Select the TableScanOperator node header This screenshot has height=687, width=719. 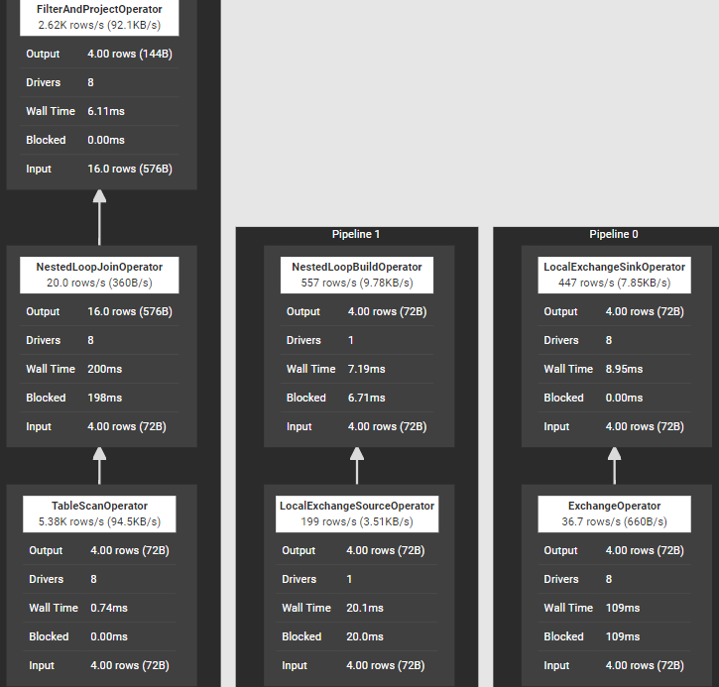tap(99, 514)
